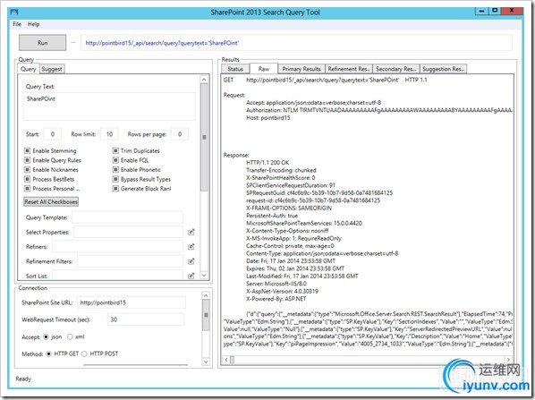Toggle Enable Phonetic checkbox
The image size is (535, 400).
115,170
